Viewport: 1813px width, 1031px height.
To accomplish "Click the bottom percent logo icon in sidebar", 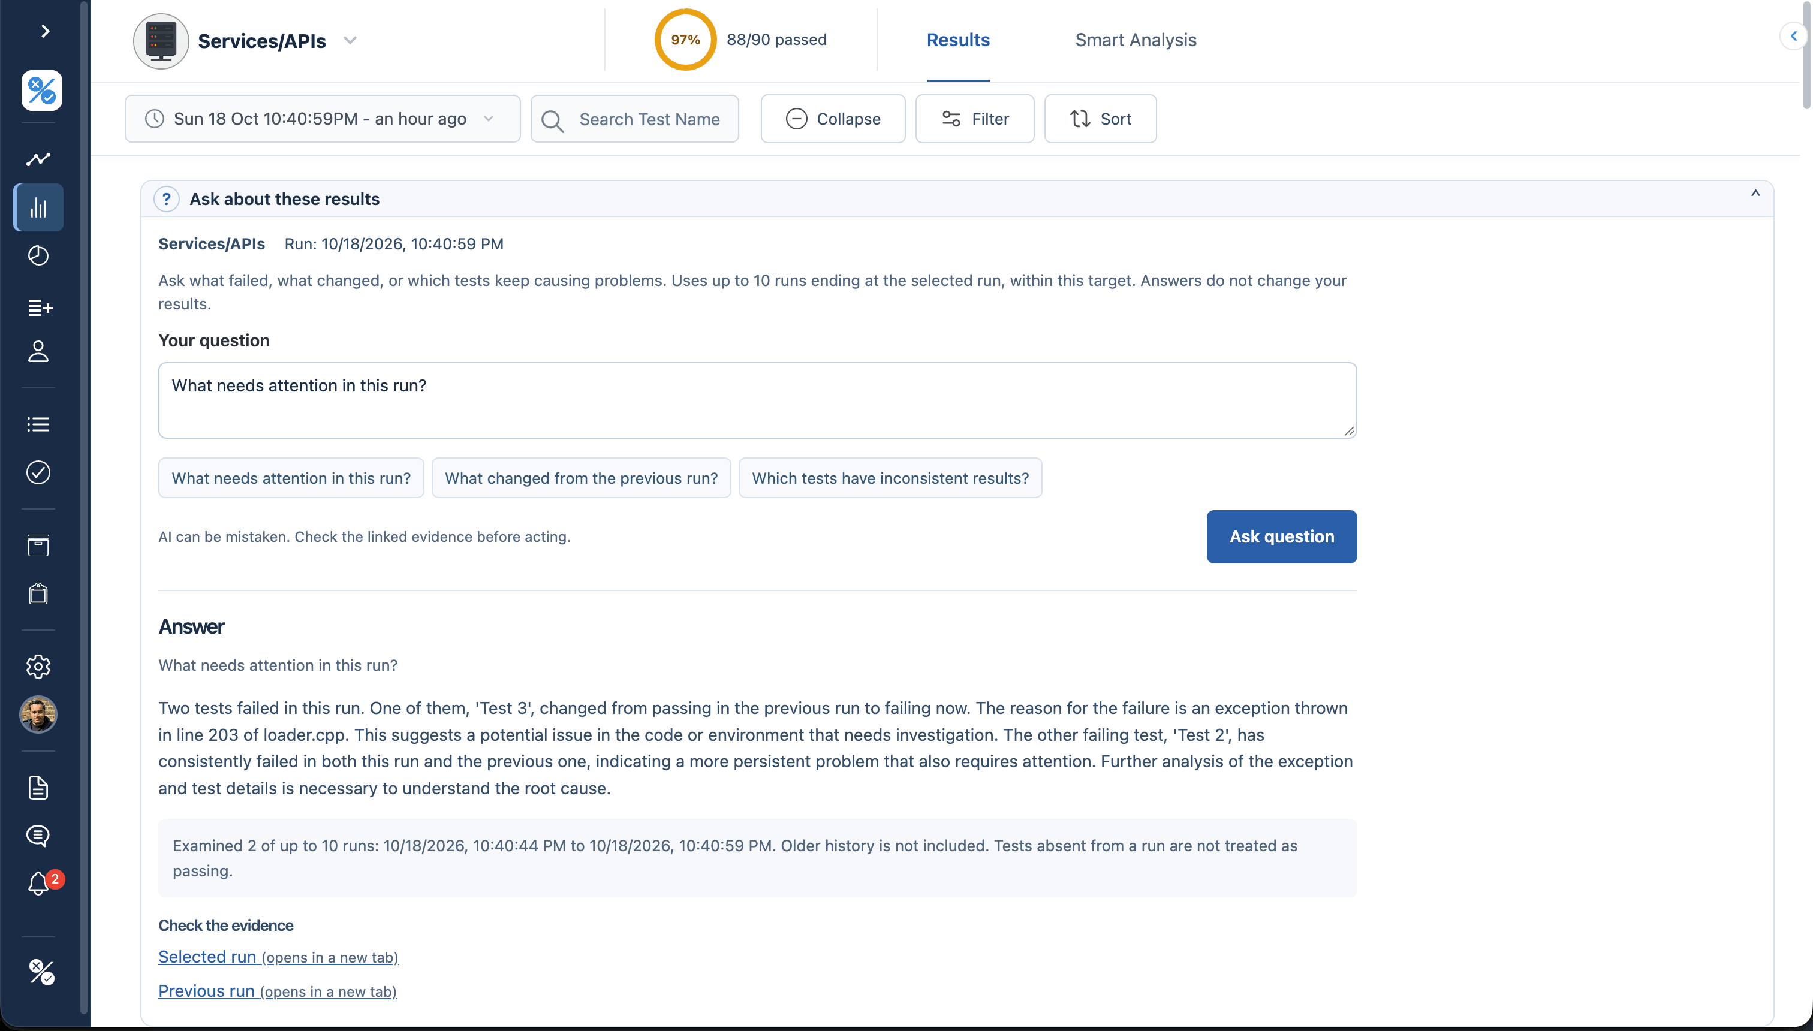I will [x=41, y=972].
